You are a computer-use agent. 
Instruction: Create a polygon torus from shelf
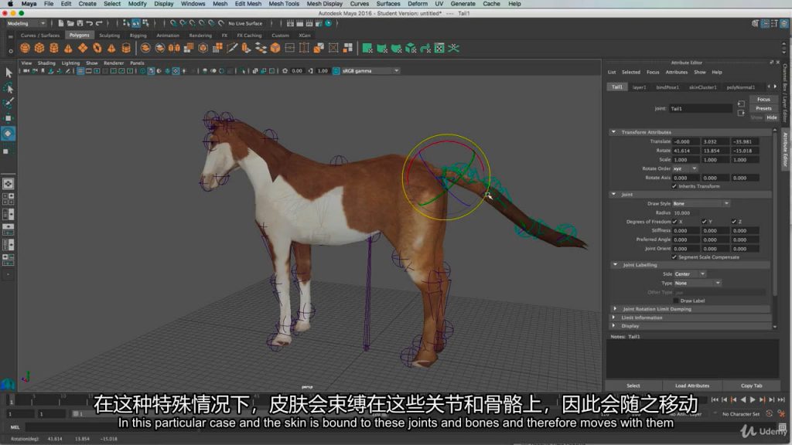click(97, 48)
